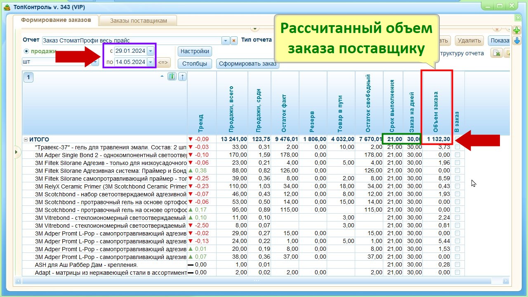Click the grouping level 1 button

[28, 77]
